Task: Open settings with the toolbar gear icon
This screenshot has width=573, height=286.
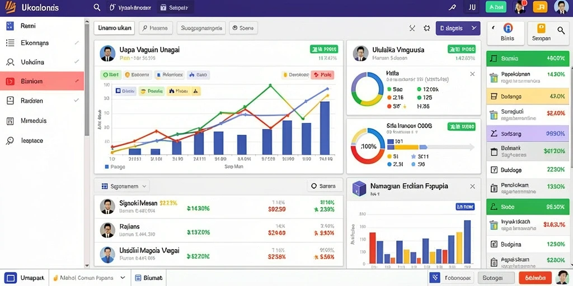Action: tap(426, 28)
